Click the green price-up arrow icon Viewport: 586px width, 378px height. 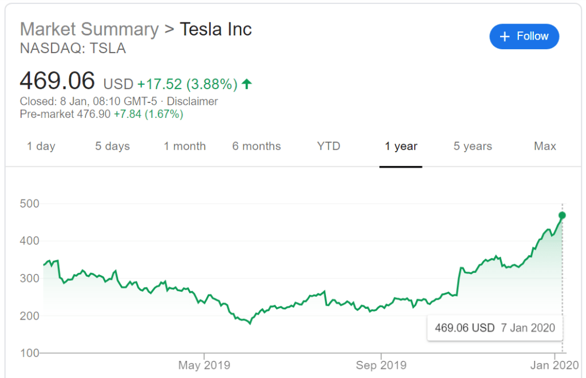pos(247,84)
